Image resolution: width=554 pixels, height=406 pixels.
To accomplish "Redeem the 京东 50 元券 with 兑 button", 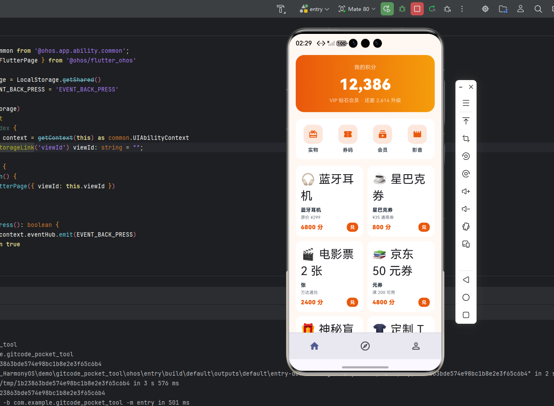I will coord(424,302).
